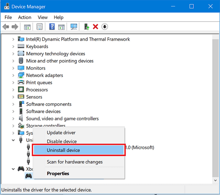Click the Properties sheet toolbar icon
220x195 pixels.
(39, 27)
